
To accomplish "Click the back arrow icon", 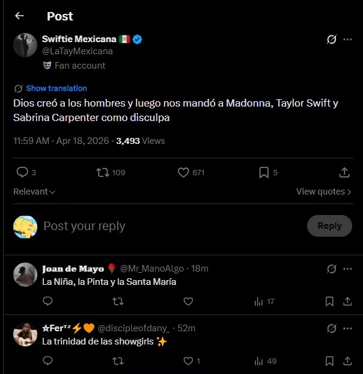I will click(x=19, y=16).
